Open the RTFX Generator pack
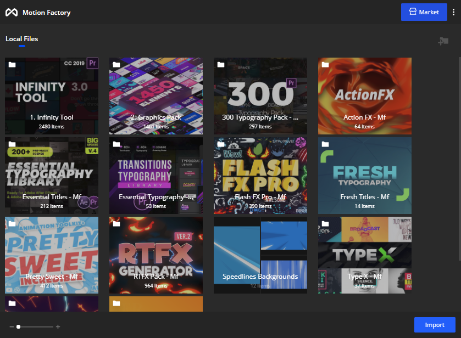The width and height of the screenshot is (461, 338). pos(155,255)
